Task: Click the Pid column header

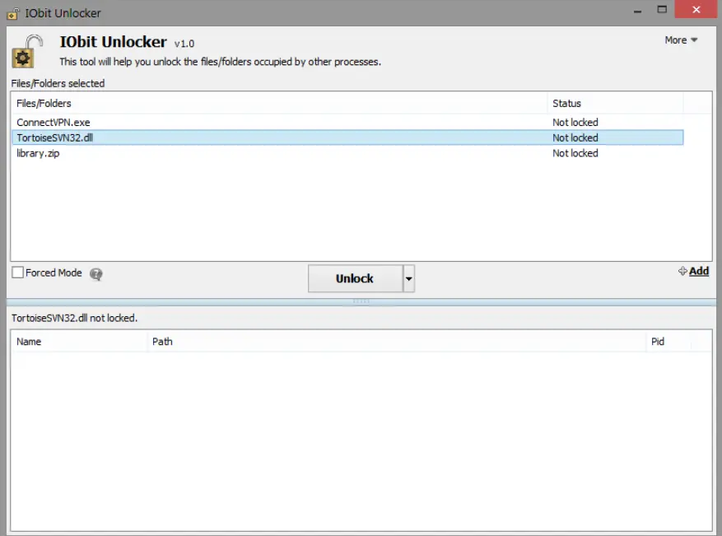Action: pyautogui.click(x=656, y=341)
